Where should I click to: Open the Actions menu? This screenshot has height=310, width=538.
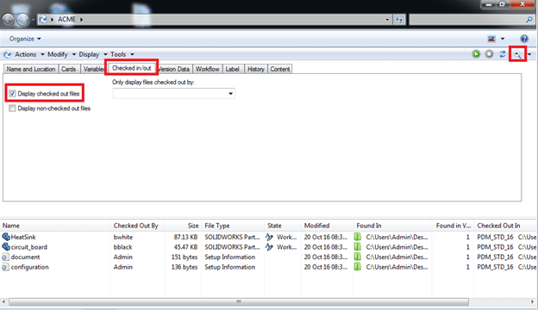(29, 54)
